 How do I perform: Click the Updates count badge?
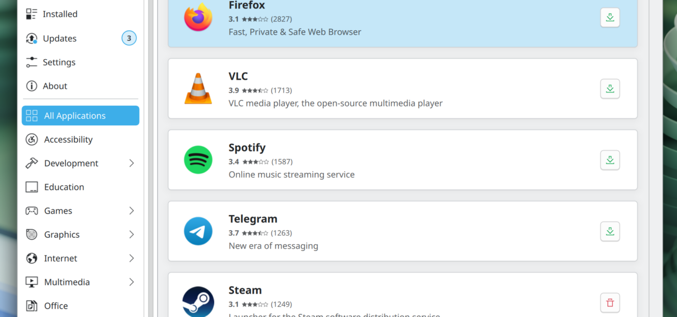(x=129, y=39)
